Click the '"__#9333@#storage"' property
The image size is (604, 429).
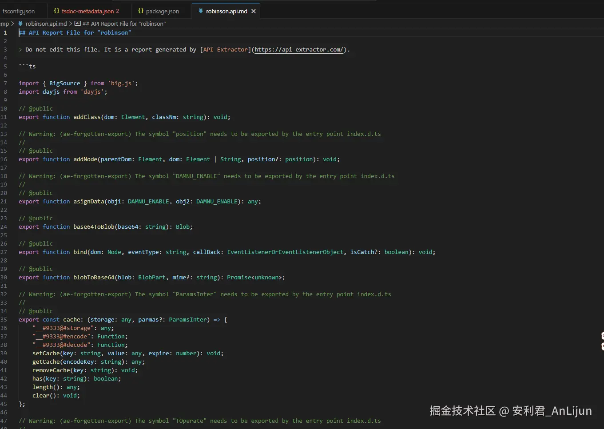pos(63,328)
